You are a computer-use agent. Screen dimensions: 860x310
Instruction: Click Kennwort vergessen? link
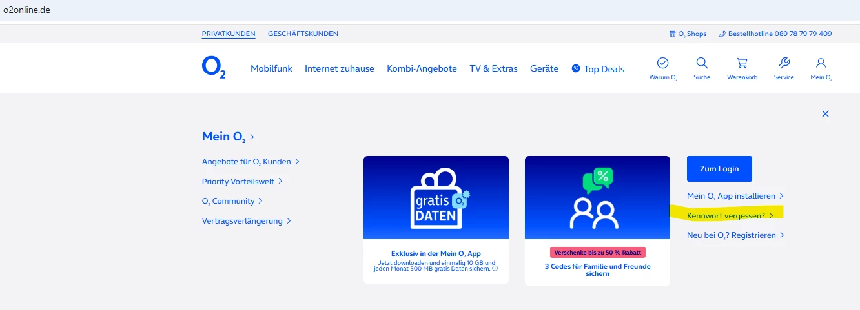[x=726, y=215]
